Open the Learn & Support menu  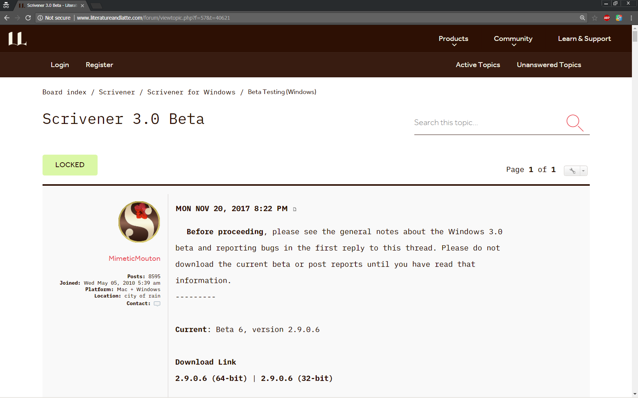tap(584, 39)
